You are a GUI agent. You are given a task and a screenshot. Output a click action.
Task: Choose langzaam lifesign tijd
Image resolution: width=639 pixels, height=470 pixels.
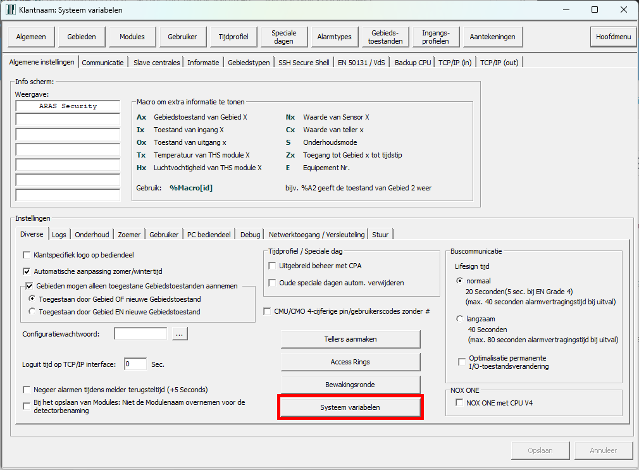tap(460, 319)
